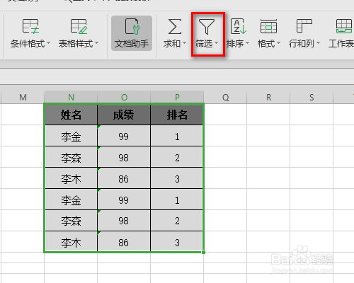
Task: Select the last row's rank 3 cell
Action: (177, 242)
